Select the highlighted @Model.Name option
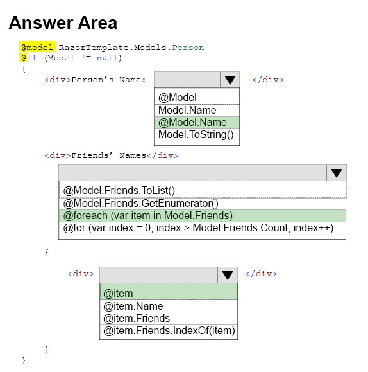 click(197, 123)
